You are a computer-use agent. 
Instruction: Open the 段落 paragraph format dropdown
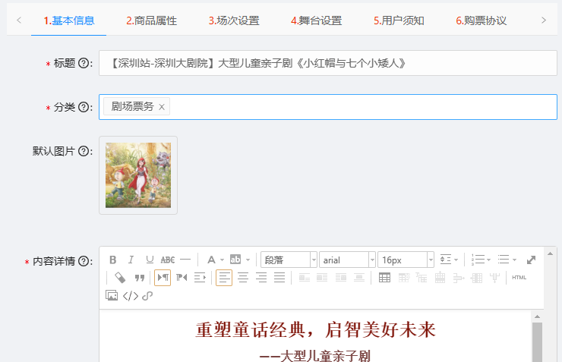289,260
